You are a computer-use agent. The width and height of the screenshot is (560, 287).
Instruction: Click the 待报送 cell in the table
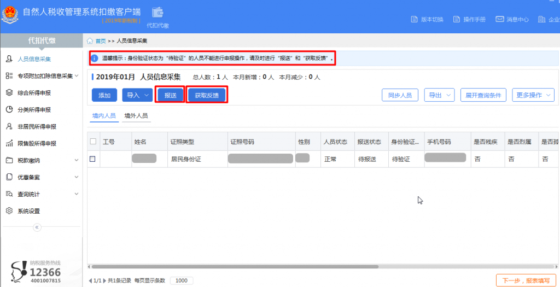(371, 159)
